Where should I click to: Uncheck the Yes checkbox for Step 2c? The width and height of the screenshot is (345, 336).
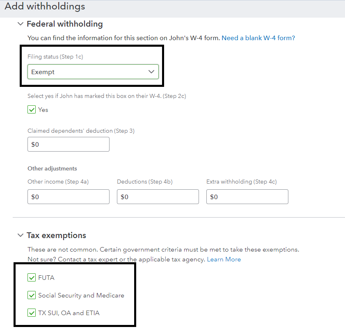[x=32, y=110]
